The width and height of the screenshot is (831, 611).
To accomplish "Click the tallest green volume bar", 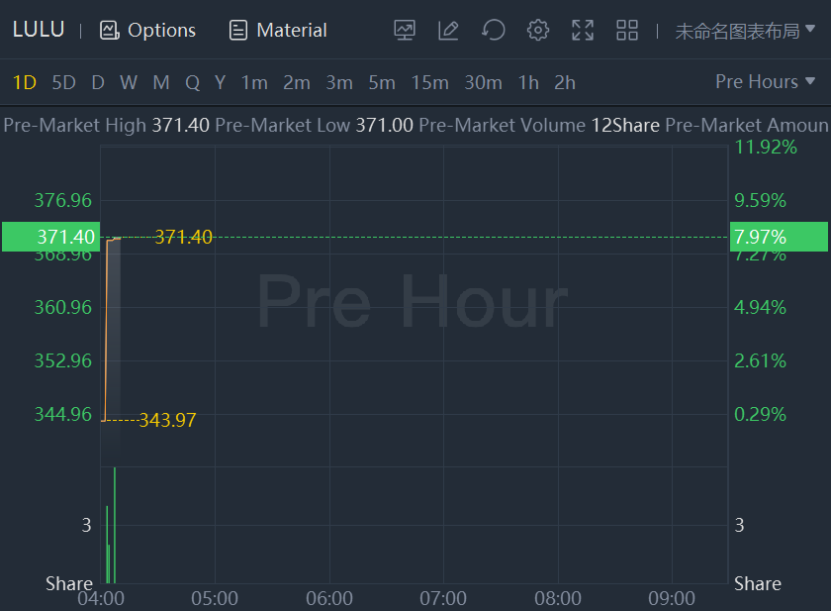I will coord(115,525).
